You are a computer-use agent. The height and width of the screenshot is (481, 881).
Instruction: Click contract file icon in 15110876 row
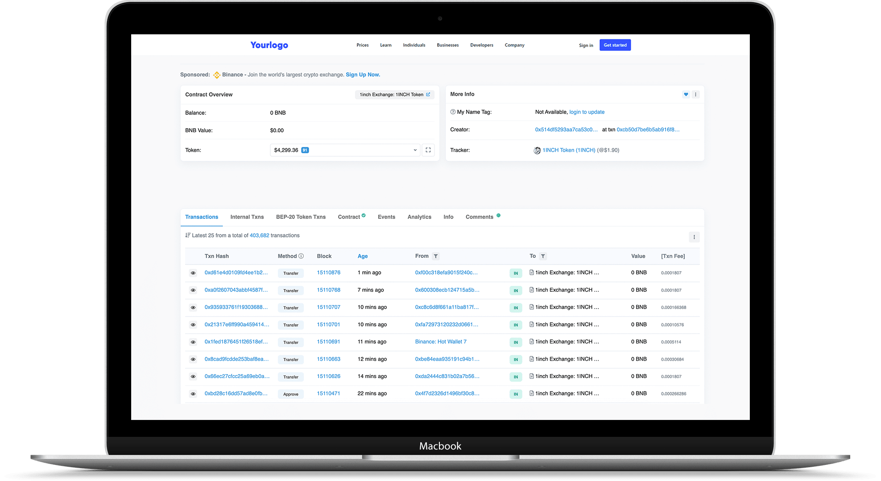(x=532, y=272)
